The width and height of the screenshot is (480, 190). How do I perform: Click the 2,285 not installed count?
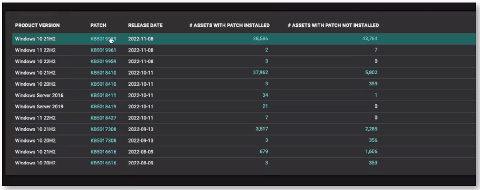371,129
